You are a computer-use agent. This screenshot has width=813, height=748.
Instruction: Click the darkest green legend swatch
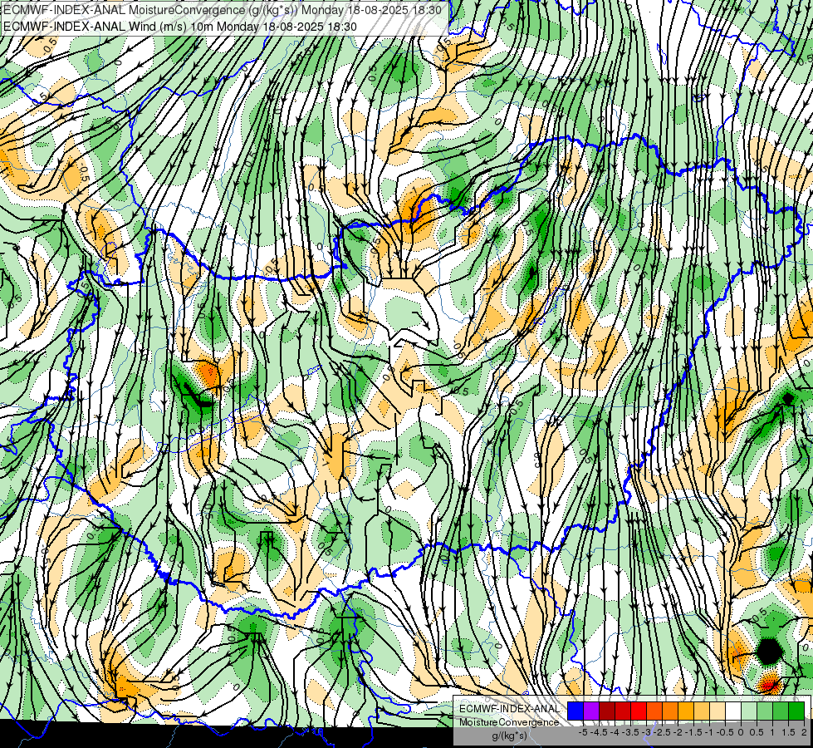[796, 711]
